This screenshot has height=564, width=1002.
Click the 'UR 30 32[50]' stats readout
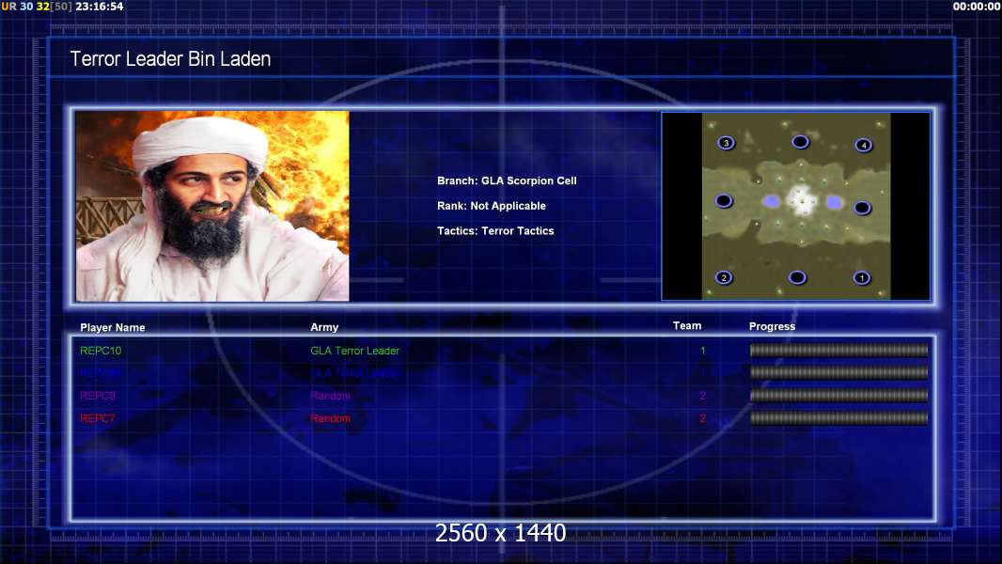point(37,7)
